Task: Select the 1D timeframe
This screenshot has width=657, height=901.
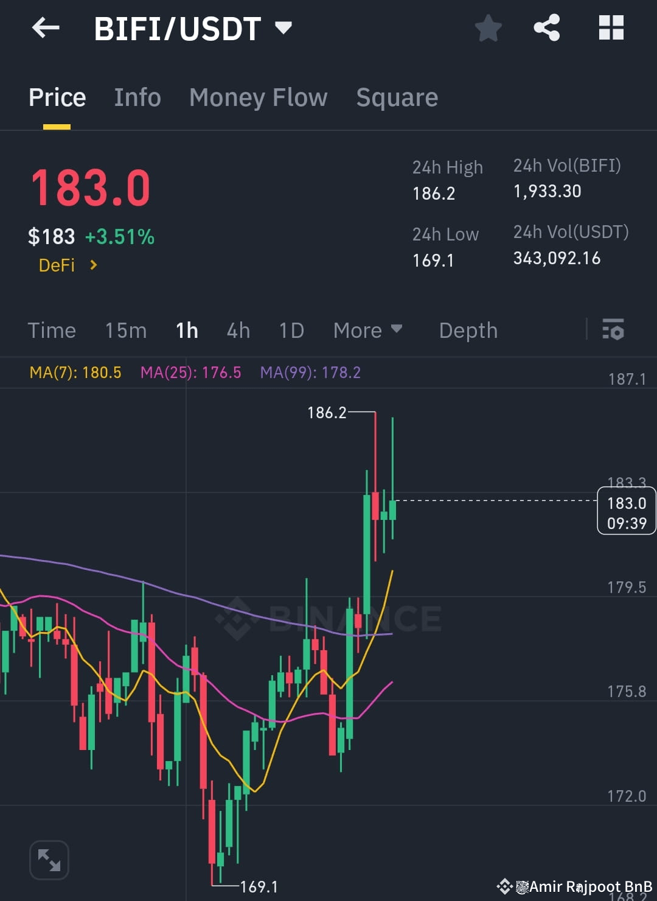Action: (291, 331)
